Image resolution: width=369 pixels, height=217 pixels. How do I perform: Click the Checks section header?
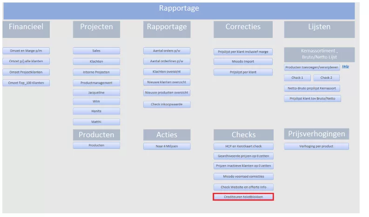click(x=243, y=135)
